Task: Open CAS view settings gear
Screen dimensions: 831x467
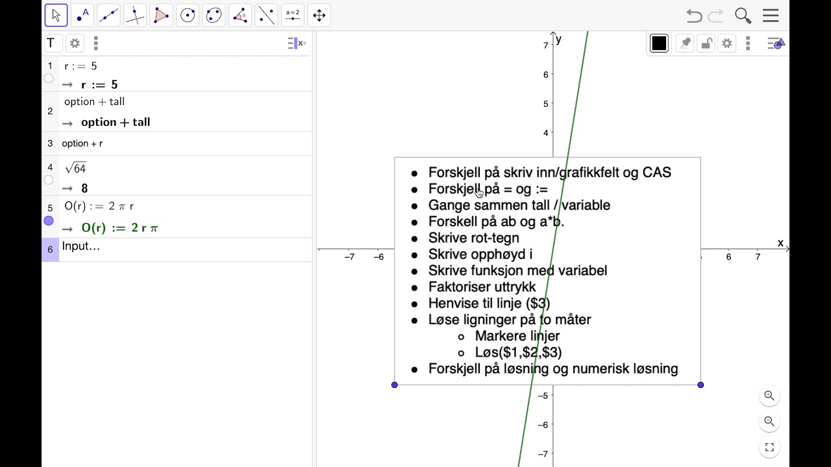Action: [75, 43]
